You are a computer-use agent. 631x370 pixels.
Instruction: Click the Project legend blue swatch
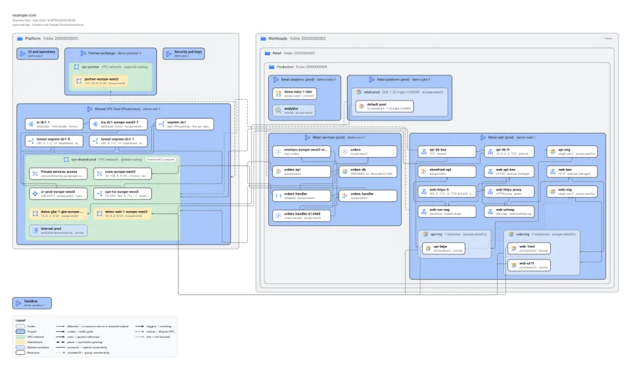20,332
